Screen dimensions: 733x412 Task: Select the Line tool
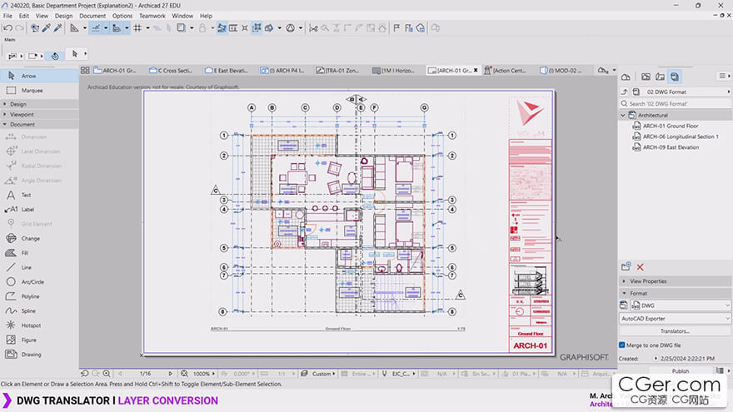(x=39, y=267)
